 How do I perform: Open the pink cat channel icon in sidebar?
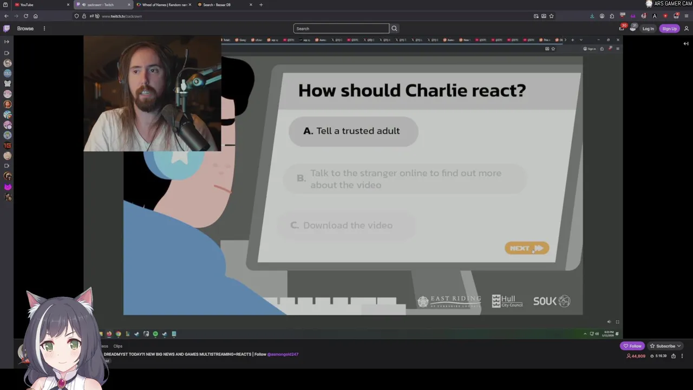click(x=8, y=187)
